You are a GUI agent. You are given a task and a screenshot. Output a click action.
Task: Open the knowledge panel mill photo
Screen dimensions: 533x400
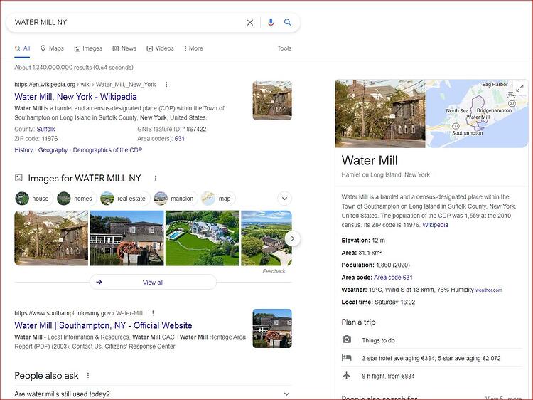pyautogui.click(x=380, y=113)
